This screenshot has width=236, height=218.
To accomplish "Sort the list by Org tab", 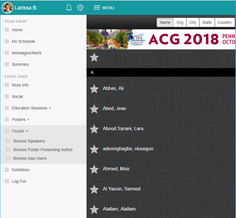I will [180, 22].
